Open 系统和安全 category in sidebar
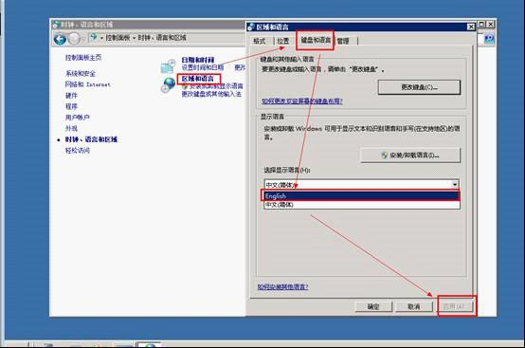The image size is (525, 348). pyautogui.click(x=81, y=73)
